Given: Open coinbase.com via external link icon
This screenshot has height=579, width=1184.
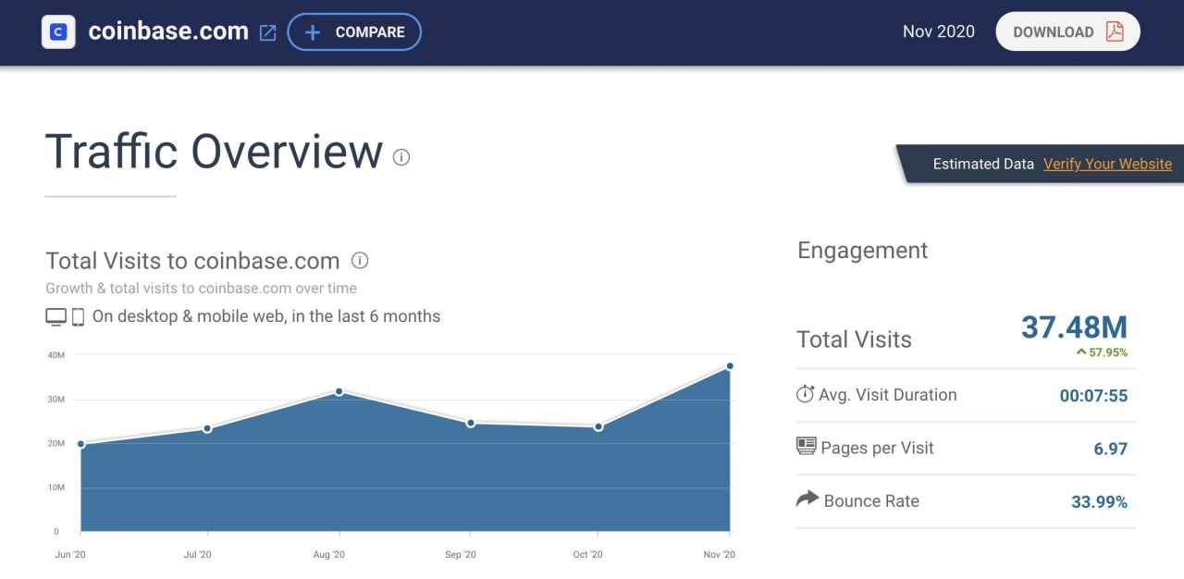Looking at the screenshot, I should click(x=268, y=32).
